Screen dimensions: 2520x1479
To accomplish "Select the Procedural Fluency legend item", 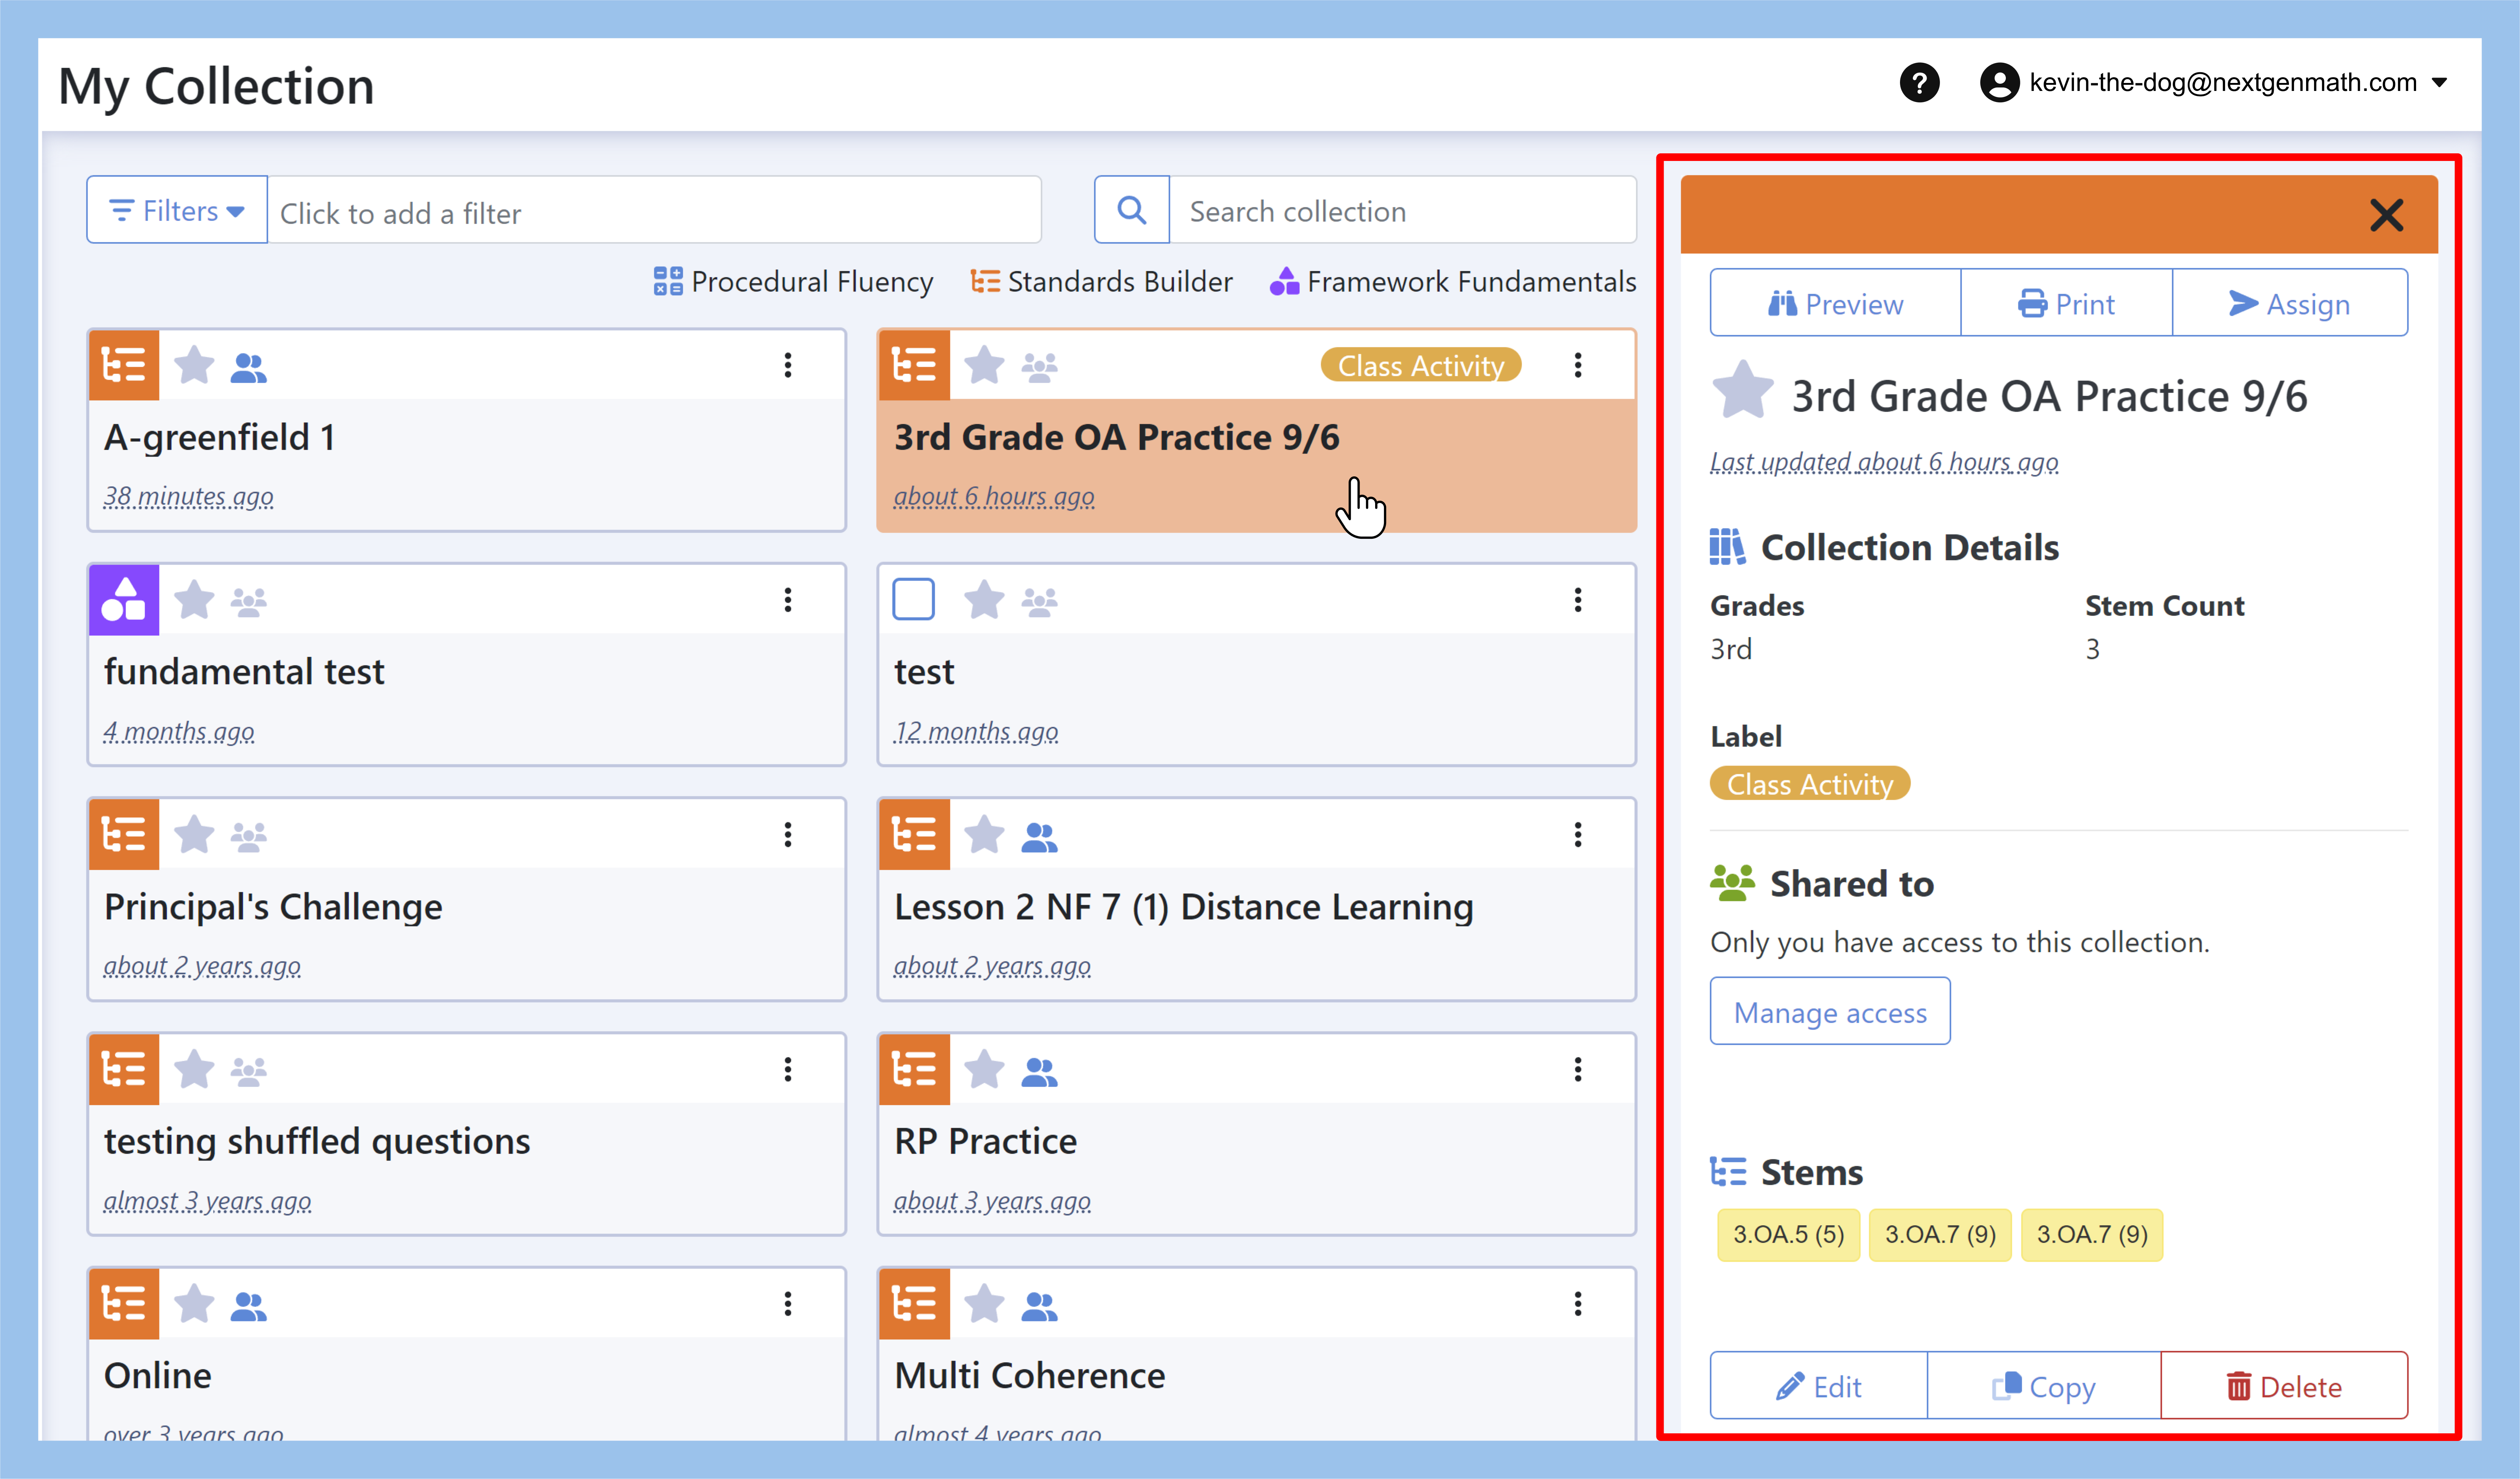I will pos(793,281).
